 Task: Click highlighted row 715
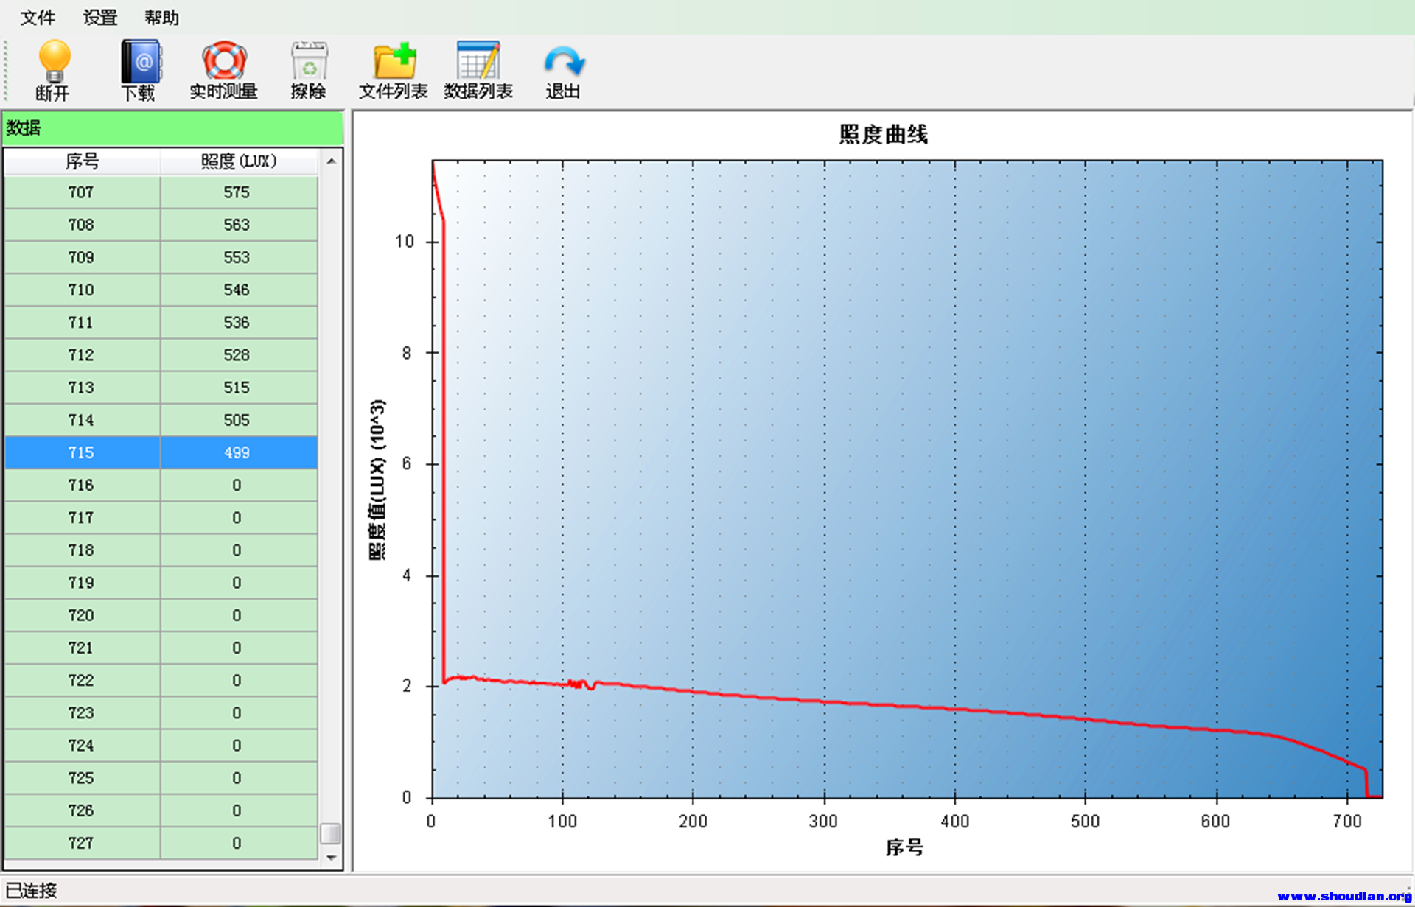coord(161,452)
